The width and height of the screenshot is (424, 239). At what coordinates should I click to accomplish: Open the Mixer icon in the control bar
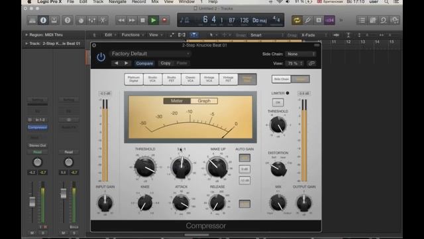[92, 21]
